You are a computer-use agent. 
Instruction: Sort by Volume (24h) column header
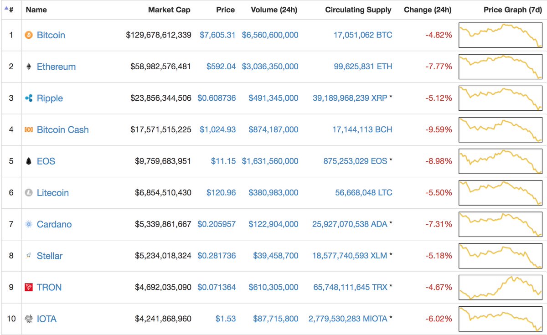(274, 10)
